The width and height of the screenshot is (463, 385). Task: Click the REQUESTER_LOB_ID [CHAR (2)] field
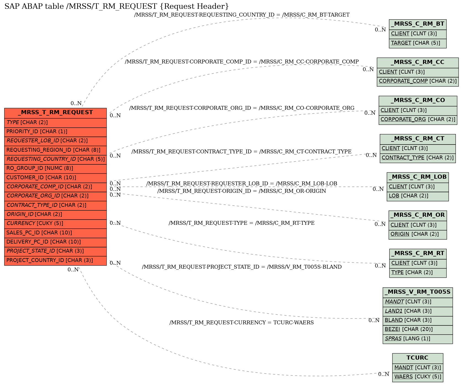pyautogui.click(x=55, y=141)
